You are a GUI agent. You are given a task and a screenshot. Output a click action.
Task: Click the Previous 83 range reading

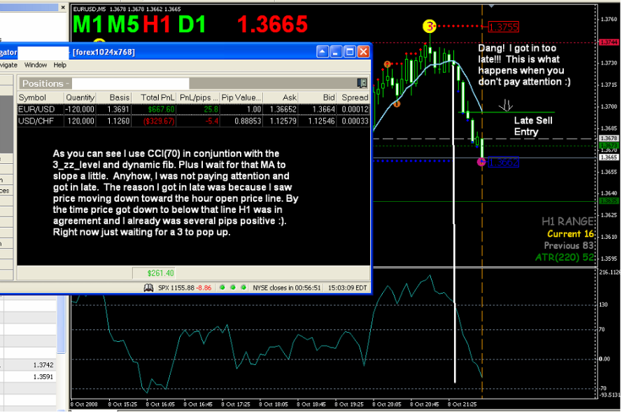(x=570, y=245)
